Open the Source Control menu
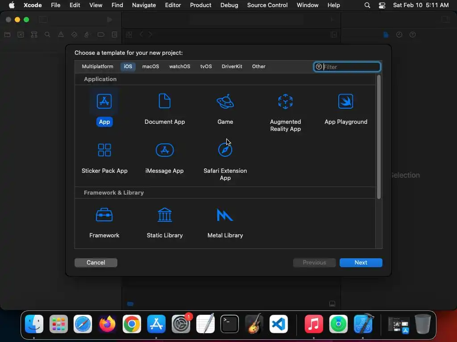This screenshot has width=457, height=342. (267, 5)
